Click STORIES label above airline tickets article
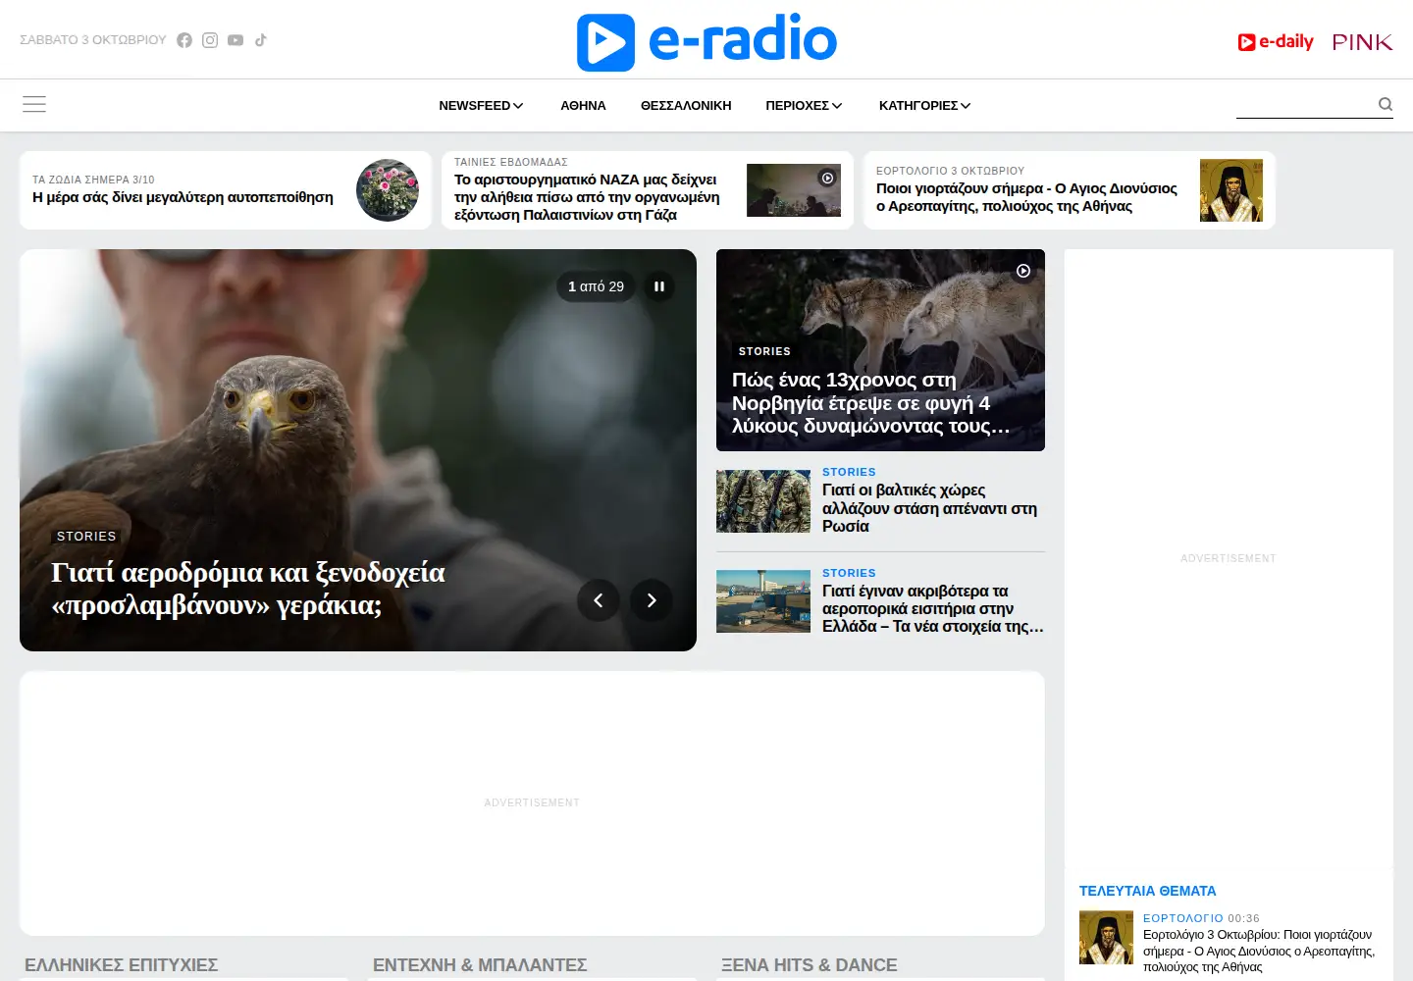This screenshot has height=981, width=1413. tap(849, 573)
